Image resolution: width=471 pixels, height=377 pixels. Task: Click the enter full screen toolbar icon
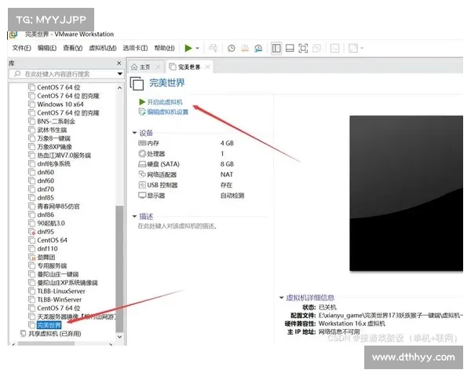tap(303, 48)
